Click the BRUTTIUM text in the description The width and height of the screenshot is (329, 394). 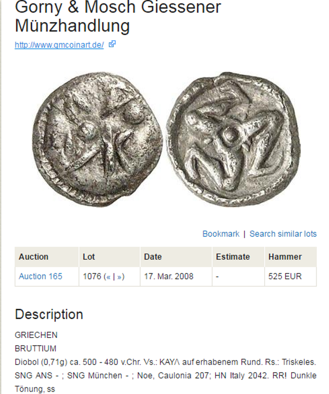(36, 349)
